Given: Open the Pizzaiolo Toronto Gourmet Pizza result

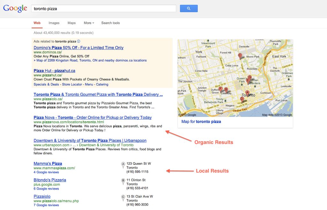Looking at the screenshot, I should click(x=98, y=95).
